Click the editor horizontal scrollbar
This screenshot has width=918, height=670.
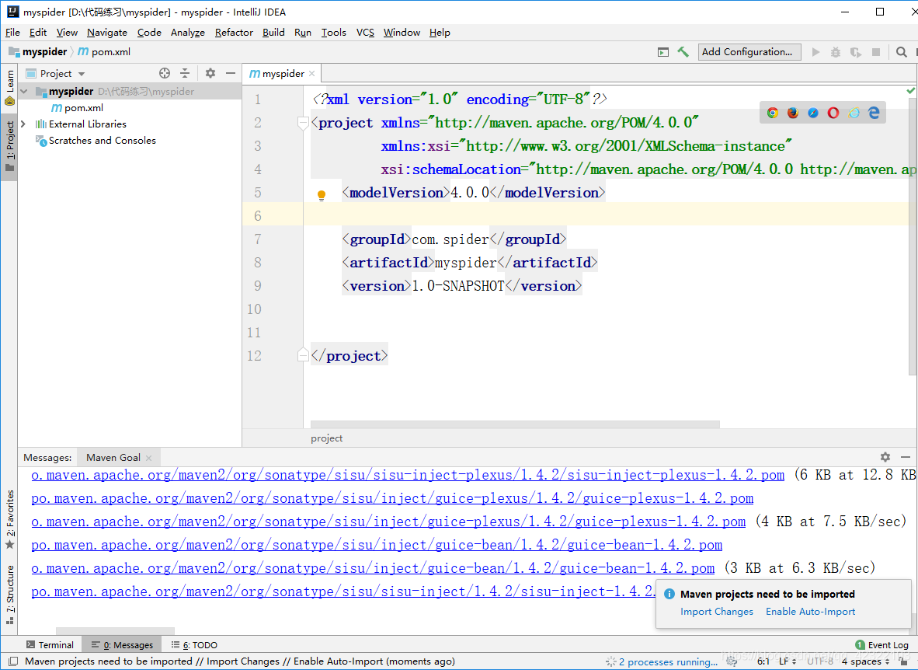click(x=515, y=424)
